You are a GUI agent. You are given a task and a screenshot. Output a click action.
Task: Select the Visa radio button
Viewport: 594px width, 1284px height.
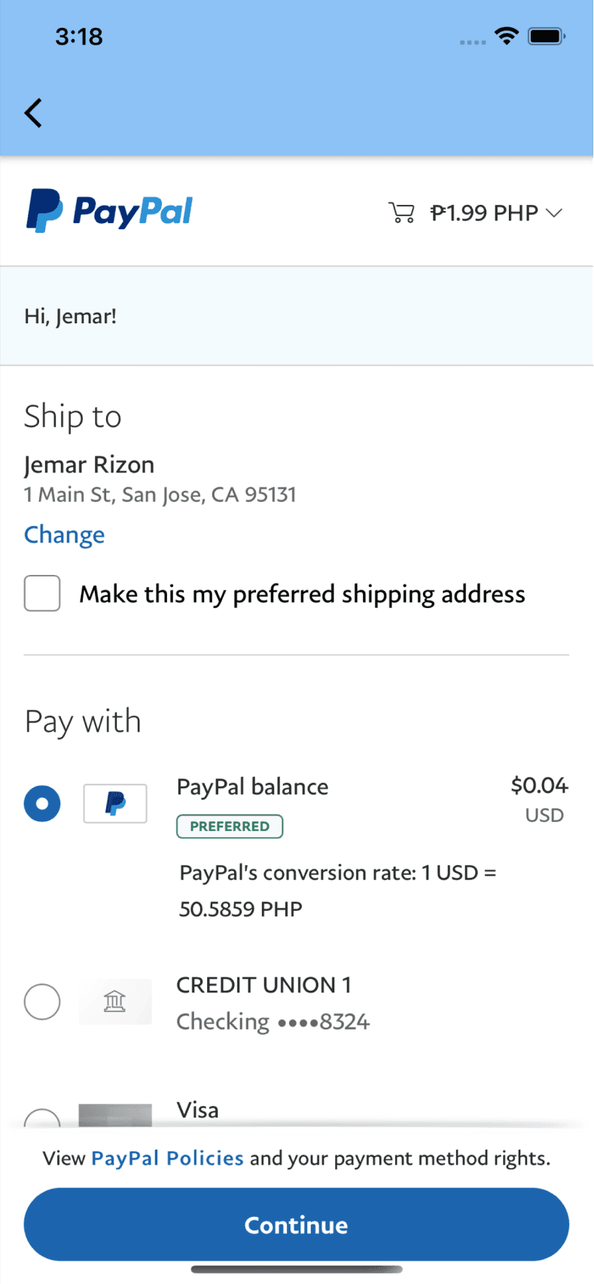42,1118
